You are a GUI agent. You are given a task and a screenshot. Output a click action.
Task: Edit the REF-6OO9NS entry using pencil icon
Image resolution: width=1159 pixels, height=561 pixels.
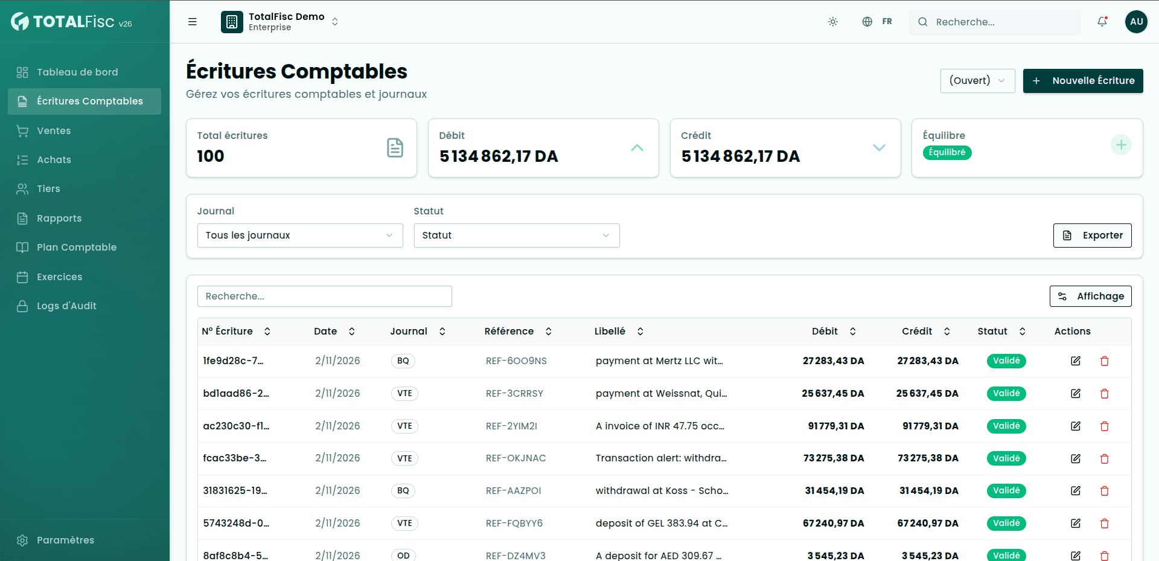[1075, 361]
